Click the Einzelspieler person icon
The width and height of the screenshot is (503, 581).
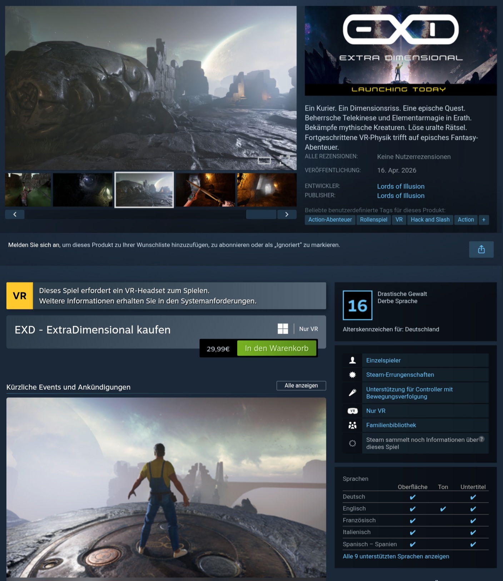(x=353, y=360)
